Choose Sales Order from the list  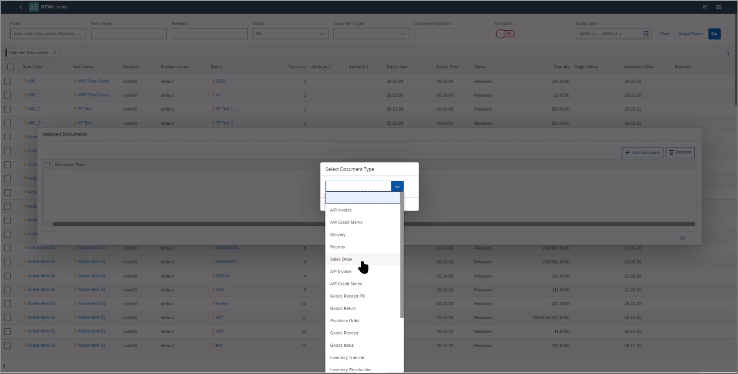[x=341, y=259]
